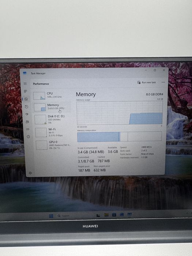The width and height of the screenshot is (192, 256).
Task: Select the Wi-Fi performance item
Action: (53, 132)
